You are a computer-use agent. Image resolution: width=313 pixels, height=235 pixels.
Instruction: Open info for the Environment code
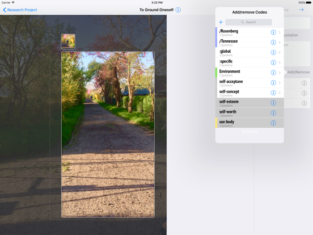273,73
